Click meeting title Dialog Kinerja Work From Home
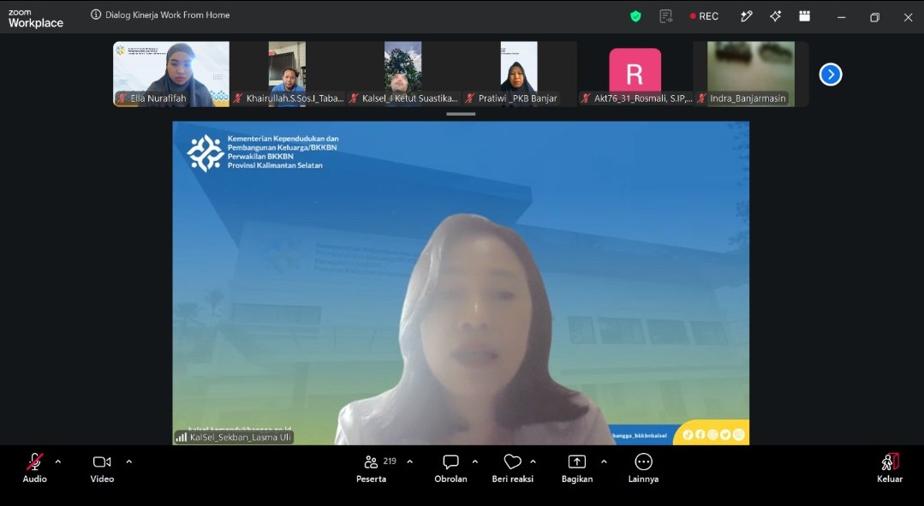This screenshot has width=924, height=506. pyautogui.click(x=167, y=15)
